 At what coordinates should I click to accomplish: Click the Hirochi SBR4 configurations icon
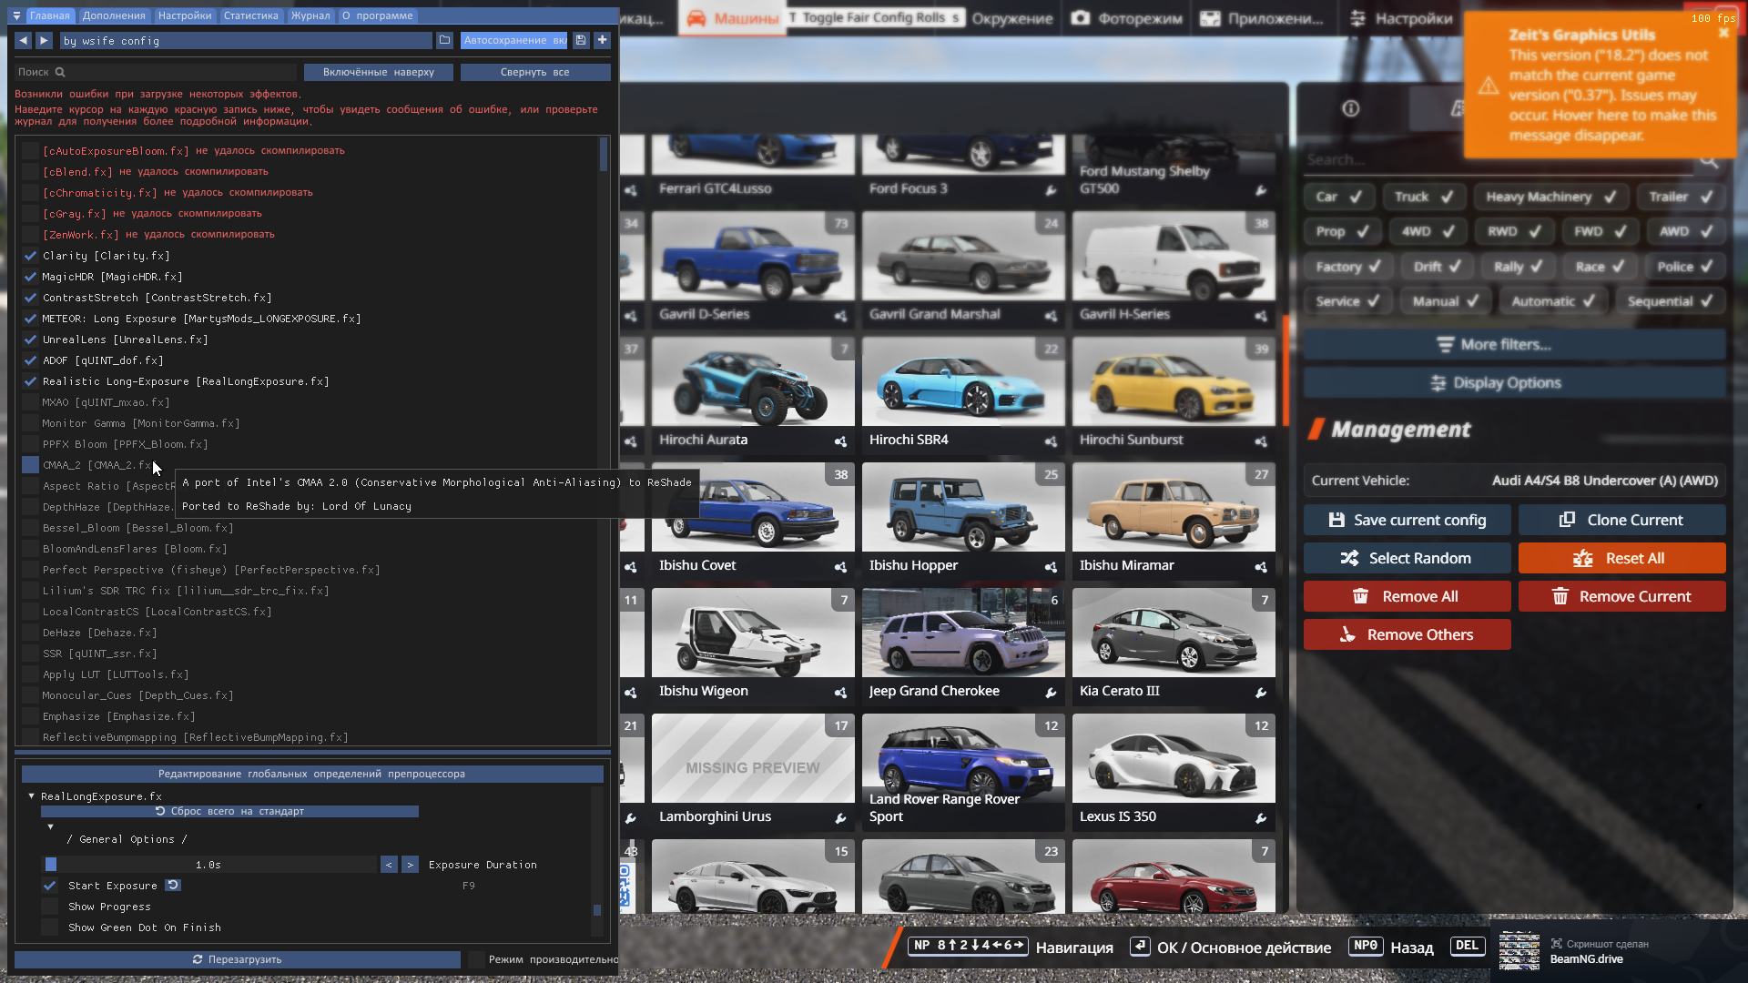click(1051, 441)
